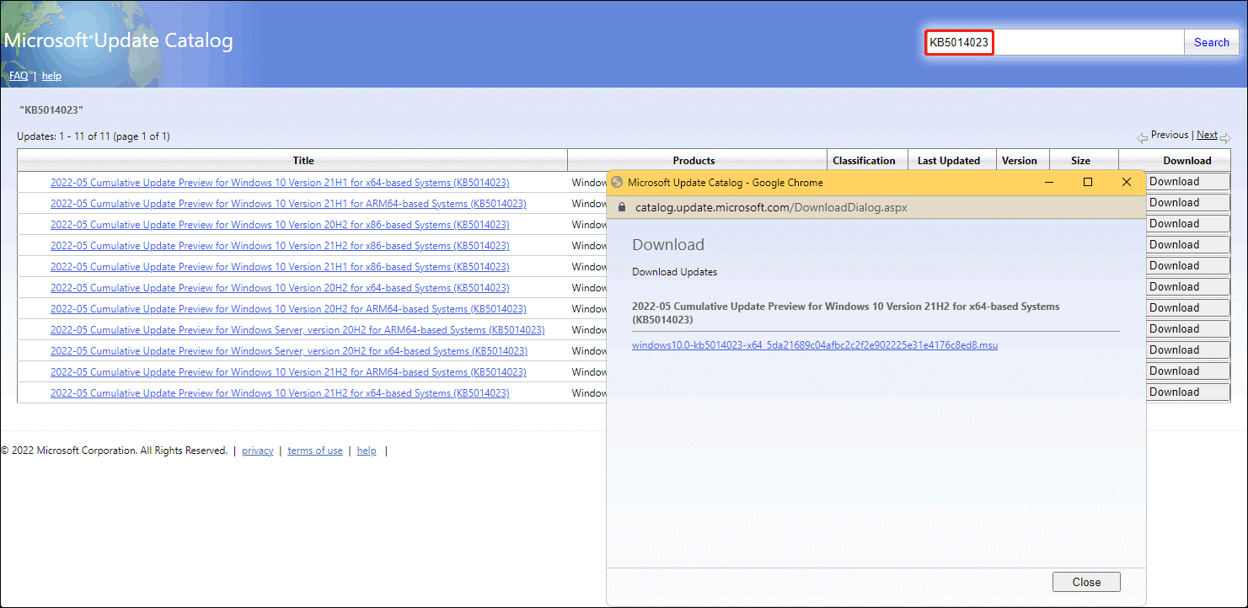
Task: Click the globe icon in the popup title bar
Action: (x=617, y=182)
